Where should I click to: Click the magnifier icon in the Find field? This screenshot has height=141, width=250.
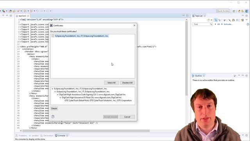[211, 24]
